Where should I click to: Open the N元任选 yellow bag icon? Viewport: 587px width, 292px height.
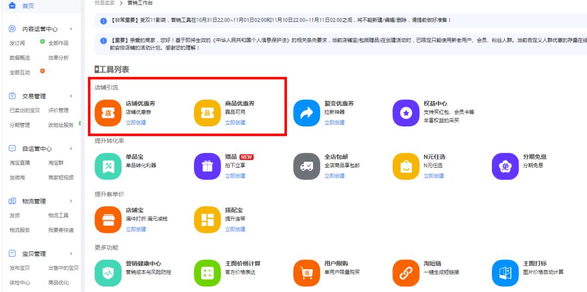pyautogui.click(x=406, y=167)
